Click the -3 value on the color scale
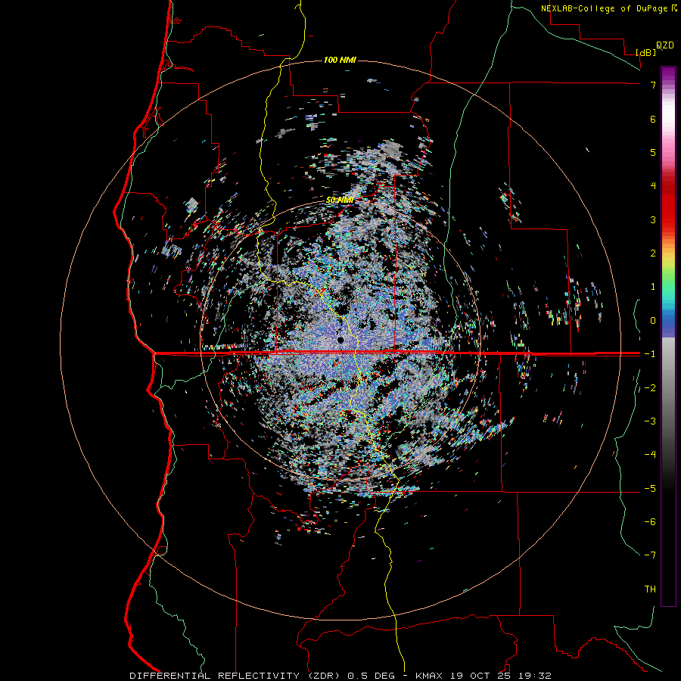The image size is (681, 681). tap(650, 421)
